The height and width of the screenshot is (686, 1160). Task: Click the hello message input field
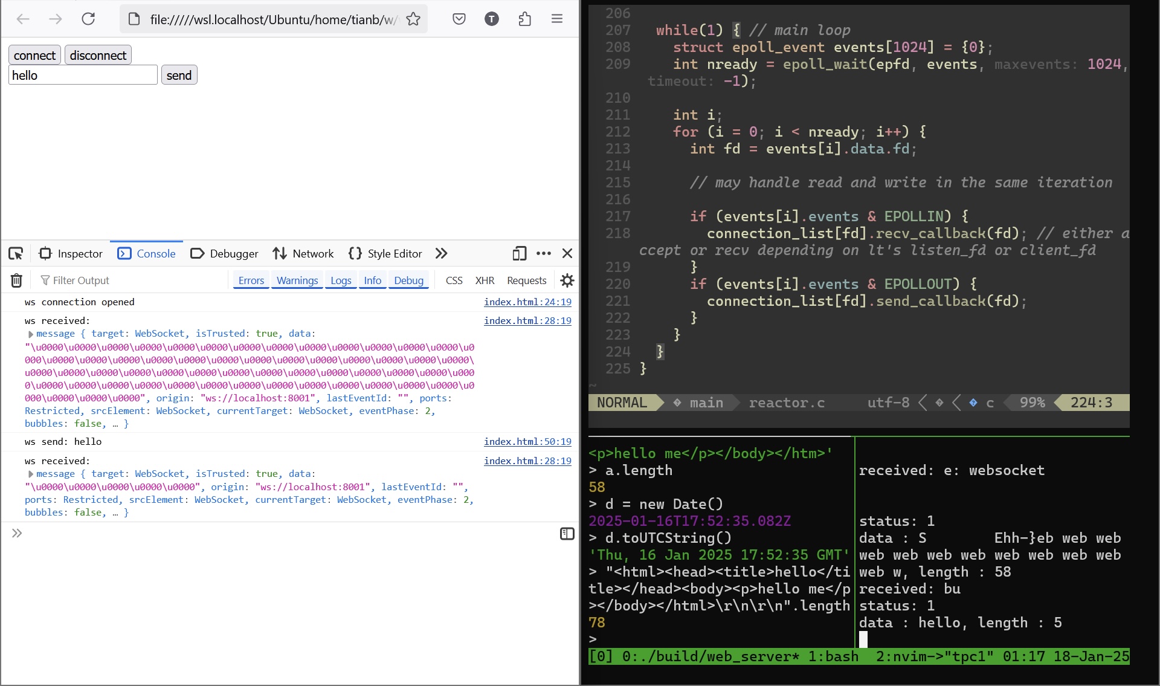(83, 76)
